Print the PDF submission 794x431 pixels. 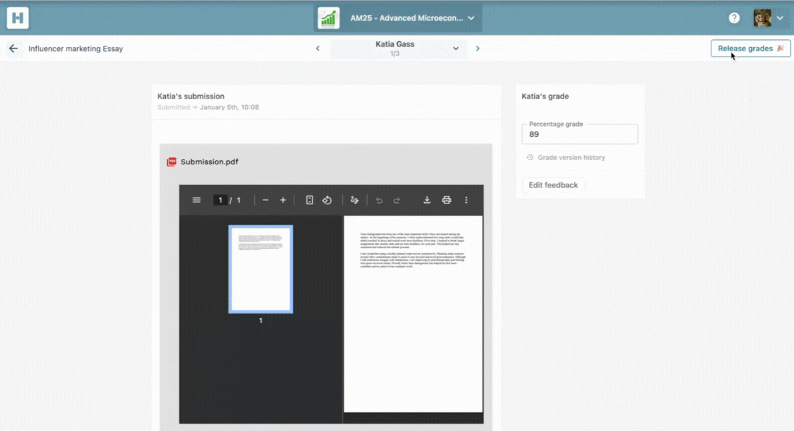(446, 200)
